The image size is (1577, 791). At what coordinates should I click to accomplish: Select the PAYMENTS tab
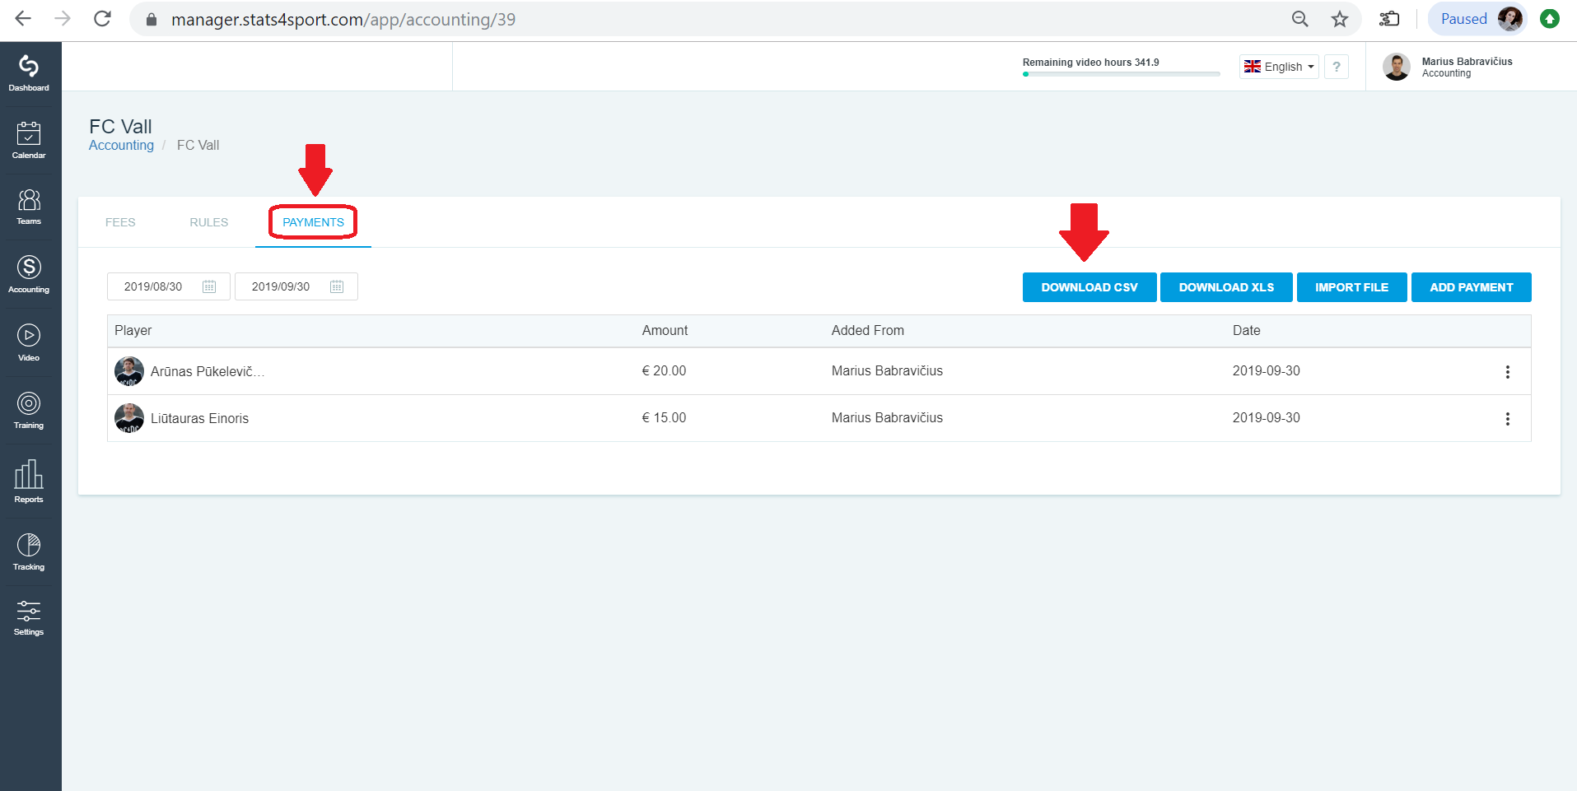pos(314,222)
